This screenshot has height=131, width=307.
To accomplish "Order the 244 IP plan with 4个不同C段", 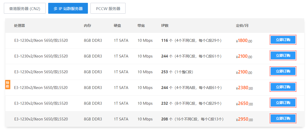I will 283,56.
